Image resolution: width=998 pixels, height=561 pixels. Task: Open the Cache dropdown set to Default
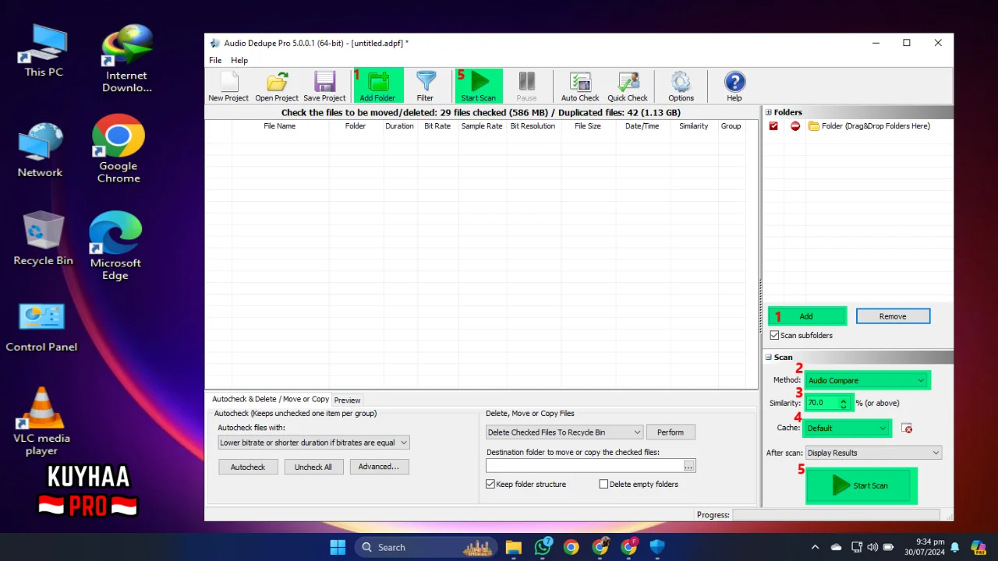(x=848, y=428)
